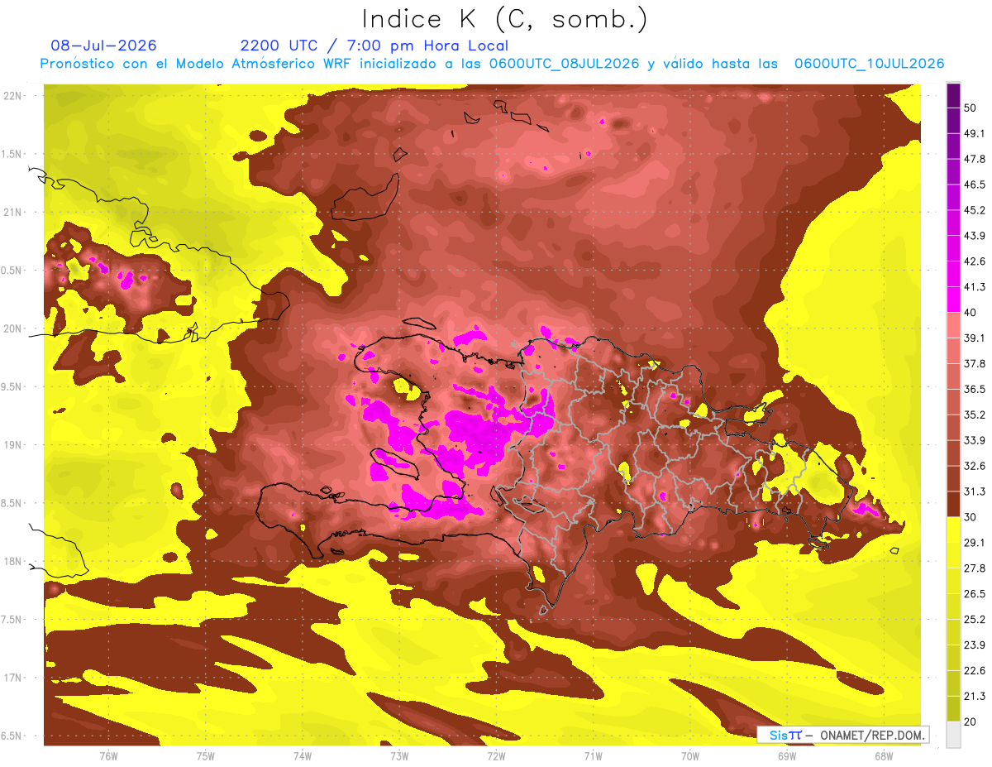Click the colorbar label "47.8"
992x767 pixels.
[x=974, y=160]
